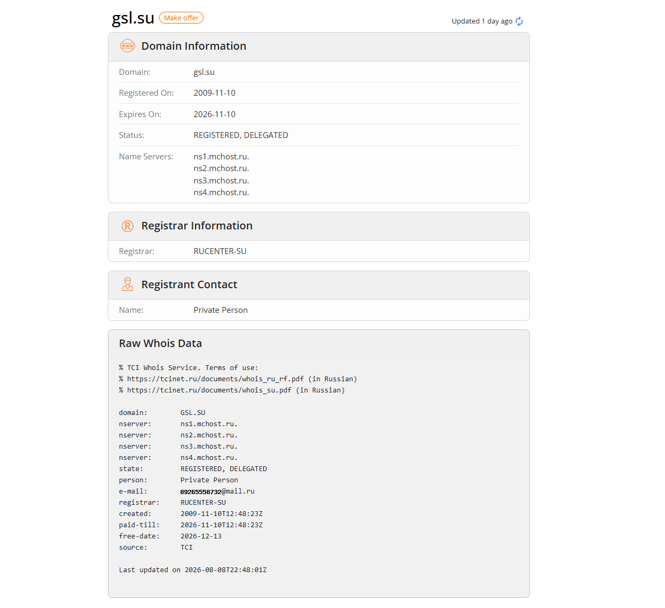Viewport: 665px width, 608px height.
Task: Click the ns1.mchost.ru. name server entry
Action: point(222,157)
